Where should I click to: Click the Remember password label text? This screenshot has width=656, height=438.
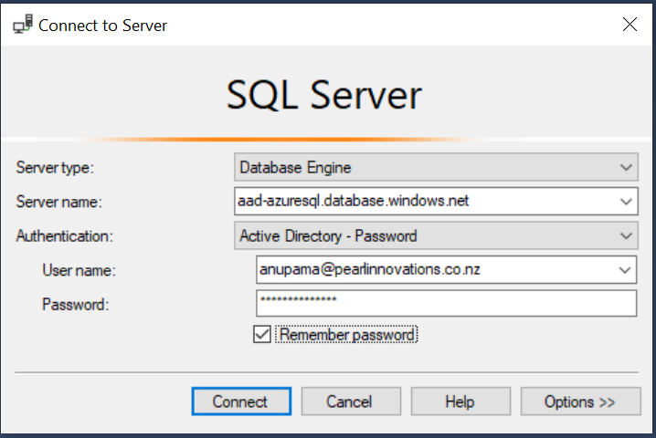coord(347,335)
